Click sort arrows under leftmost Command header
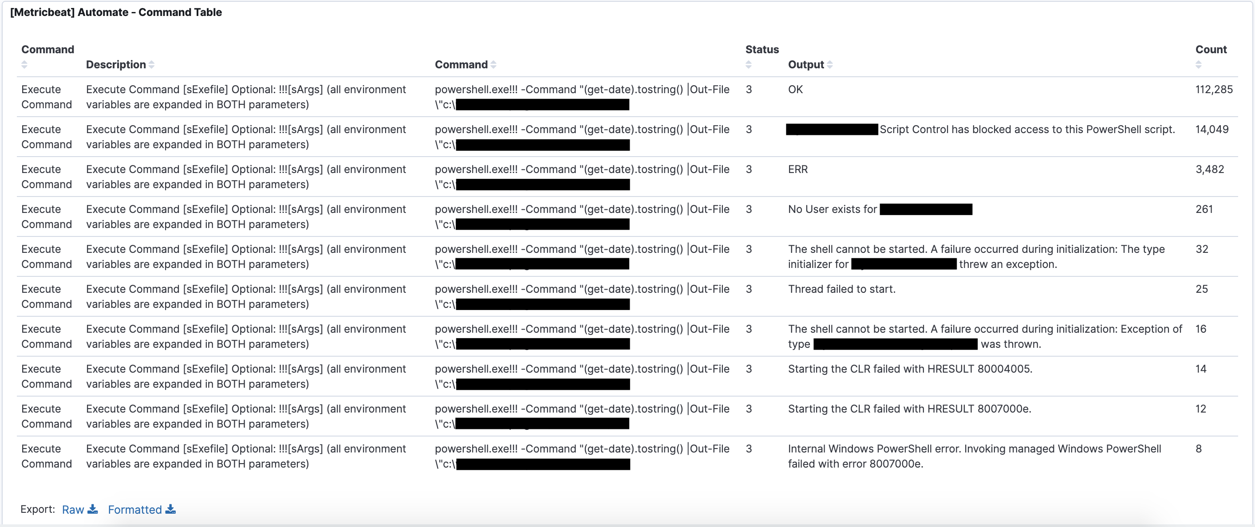The height and width of the screenshot is (527, 1255). click(24, 65)
